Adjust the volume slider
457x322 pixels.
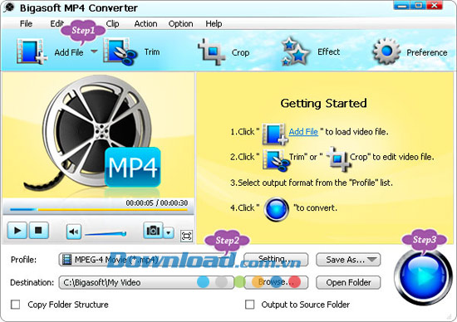[x=106, y=233]
